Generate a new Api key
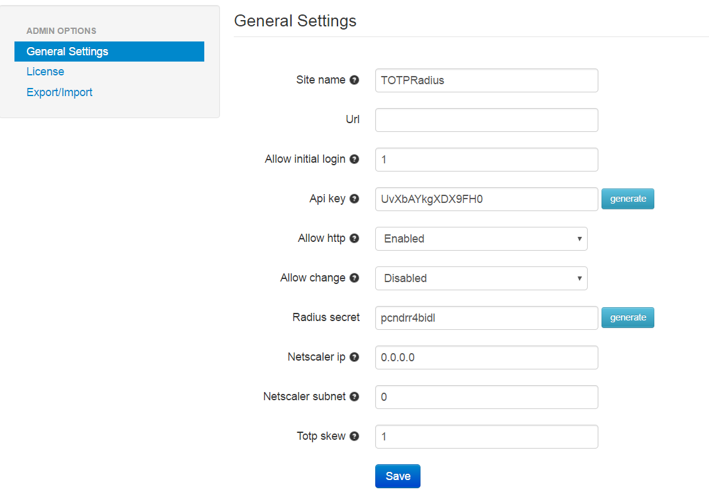This screenshot has width=709, height=502. [628, 199]
